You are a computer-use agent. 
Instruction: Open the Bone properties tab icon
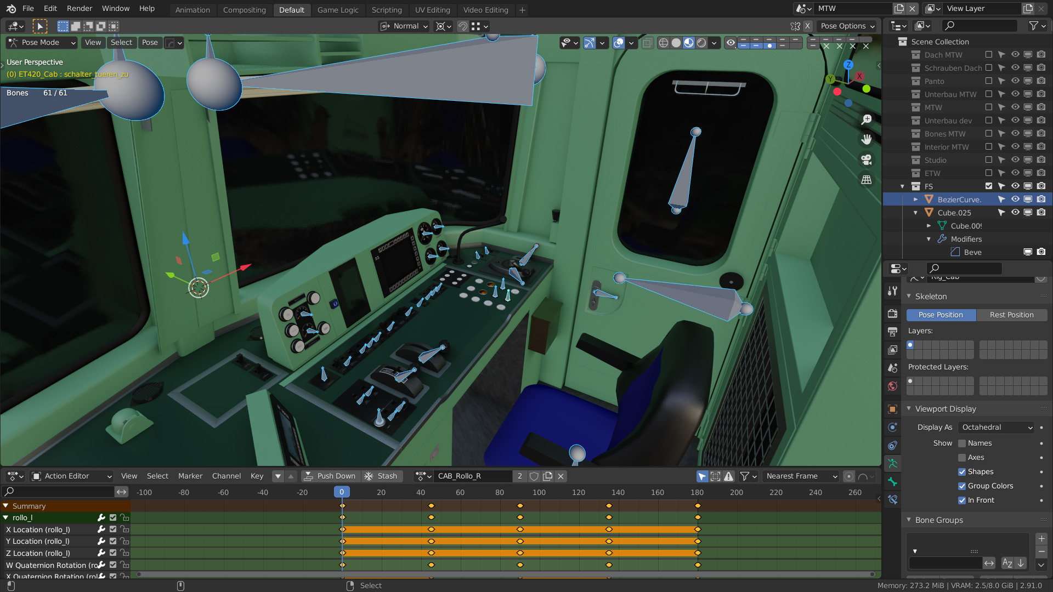click(892, 482)
